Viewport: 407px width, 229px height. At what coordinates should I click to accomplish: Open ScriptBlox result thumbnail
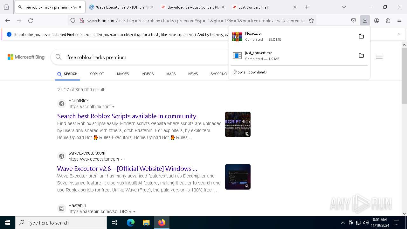238,124
